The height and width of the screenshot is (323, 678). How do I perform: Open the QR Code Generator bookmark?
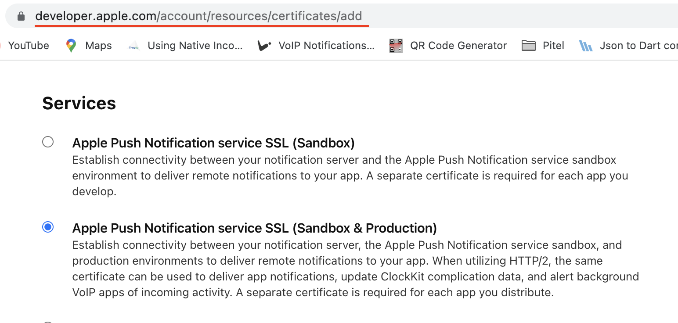coord(458,46)
